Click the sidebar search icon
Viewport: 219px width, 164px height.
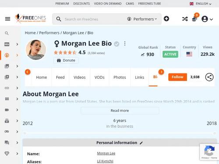point(7,33)
